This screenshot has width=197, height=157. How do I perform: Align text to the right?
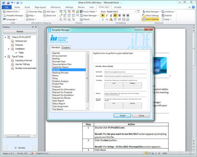tap(124, 15)
